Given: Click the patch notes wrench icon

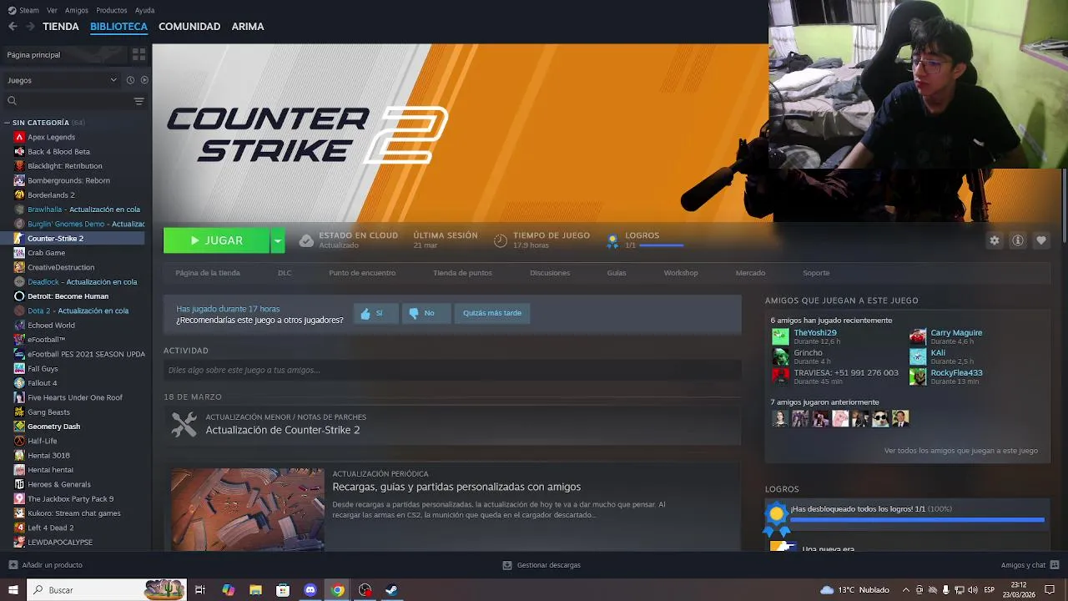Looking at the screenshot, I should pos(184,424).
